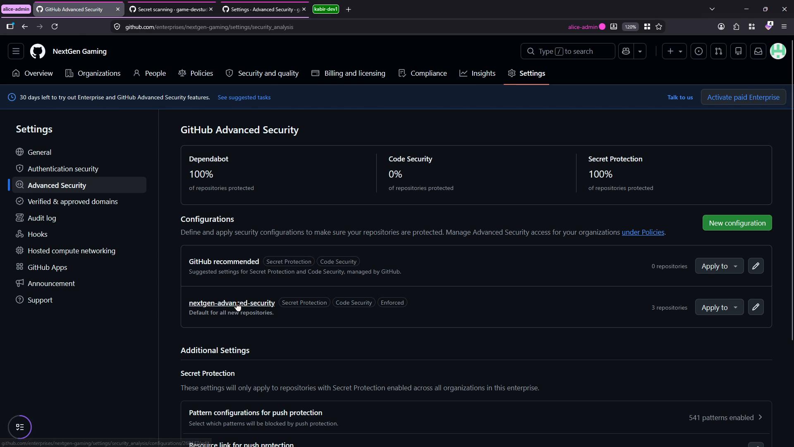The image size is (794, 447).
Task: Open Hosted compute networking settings
Action: click(x=79, y=251)
